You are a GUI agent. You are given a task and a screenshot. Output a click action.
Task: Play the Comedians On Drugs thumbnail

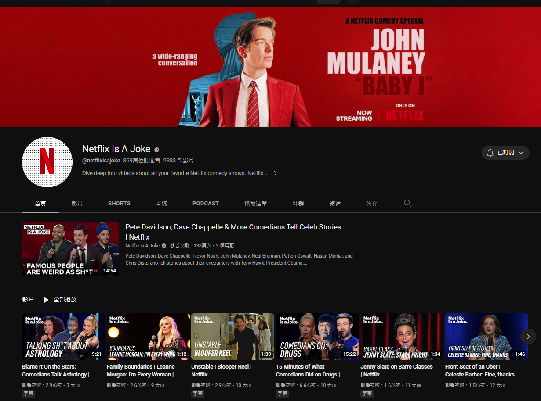(317, 337)
